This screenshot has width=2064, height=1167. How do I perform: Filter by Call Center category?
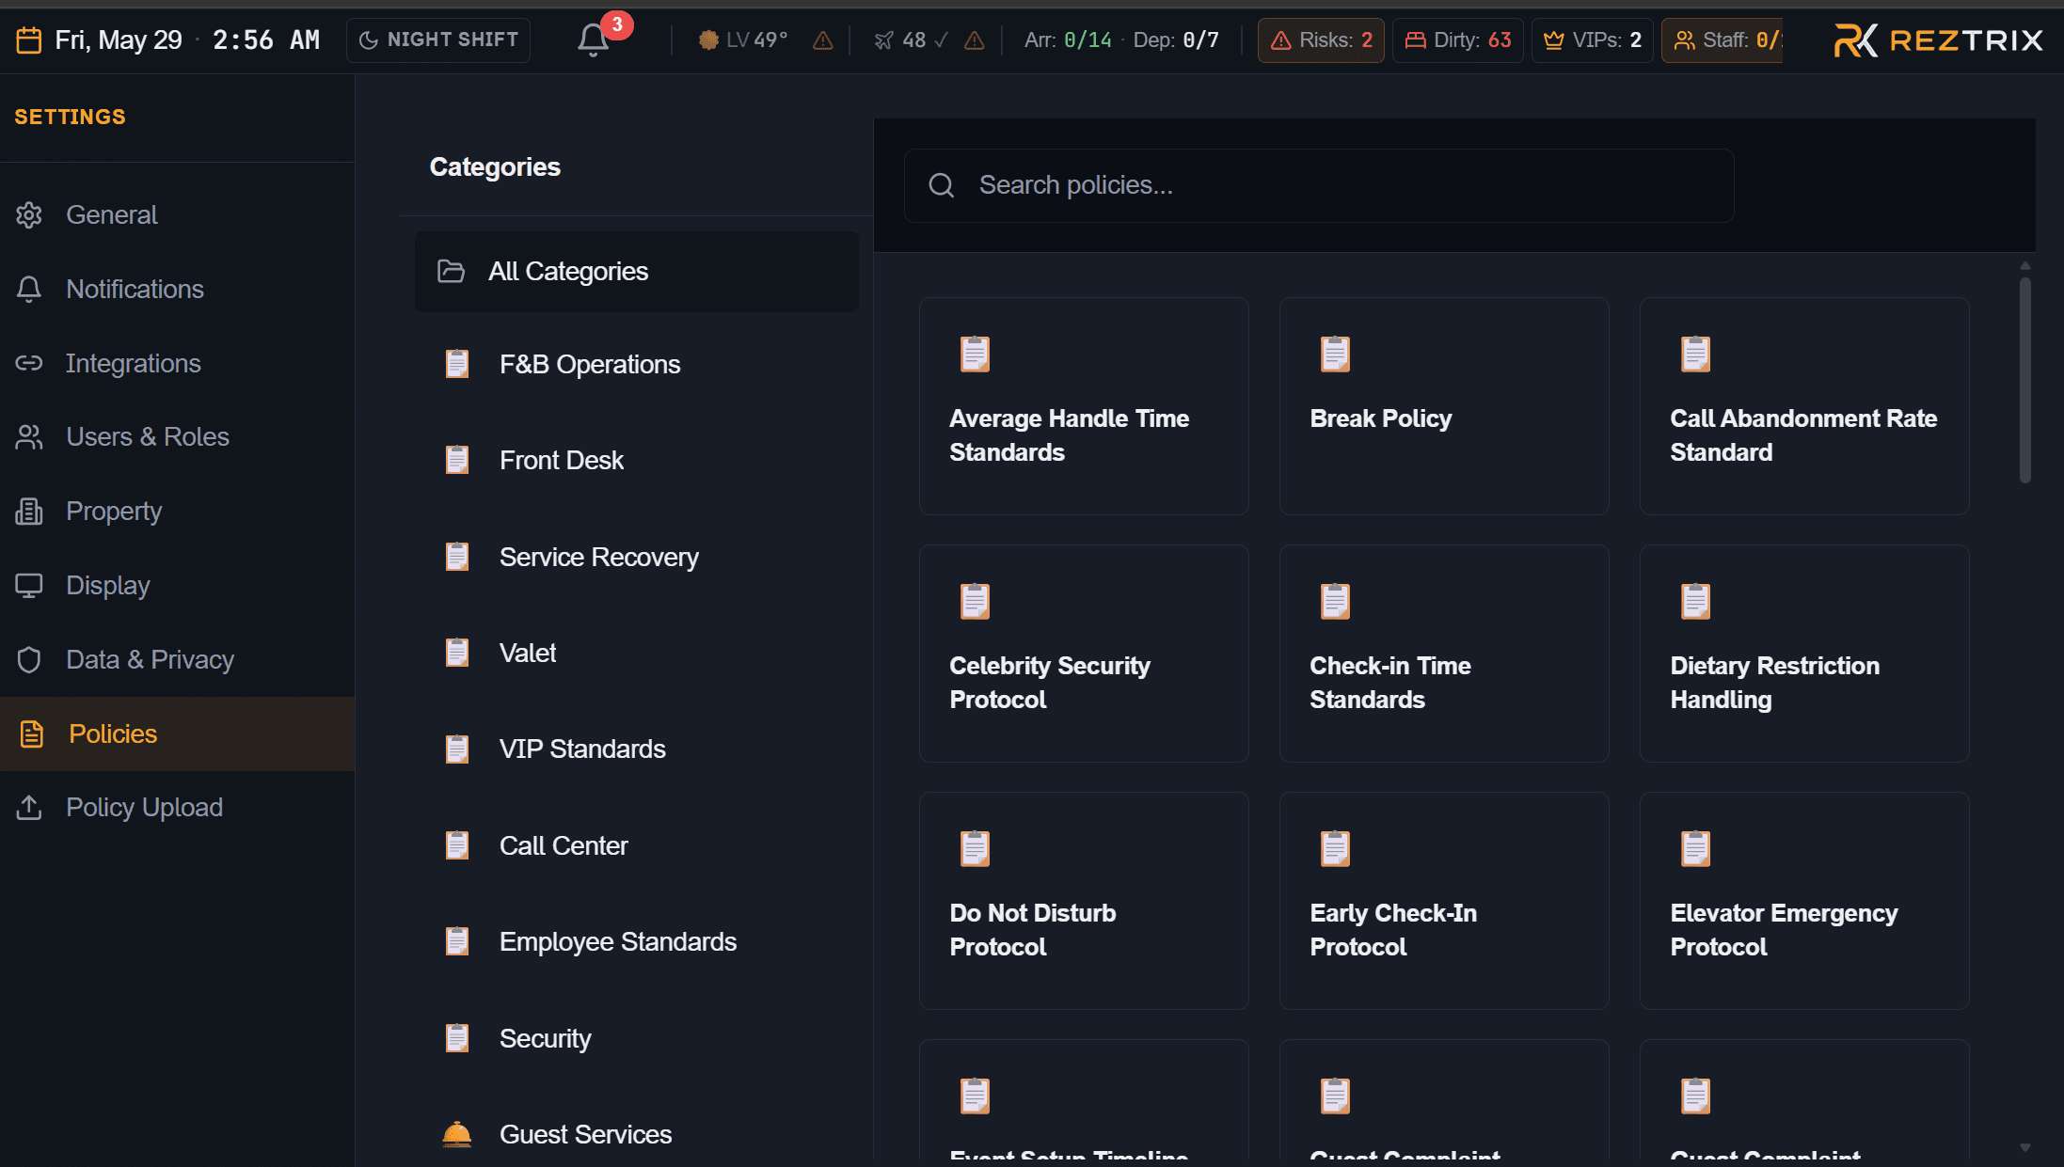pyautogui.click(x=637, y=846)
